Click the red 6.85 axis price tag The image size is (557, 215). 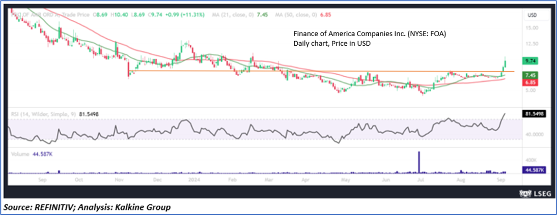(x=532, y=82)
